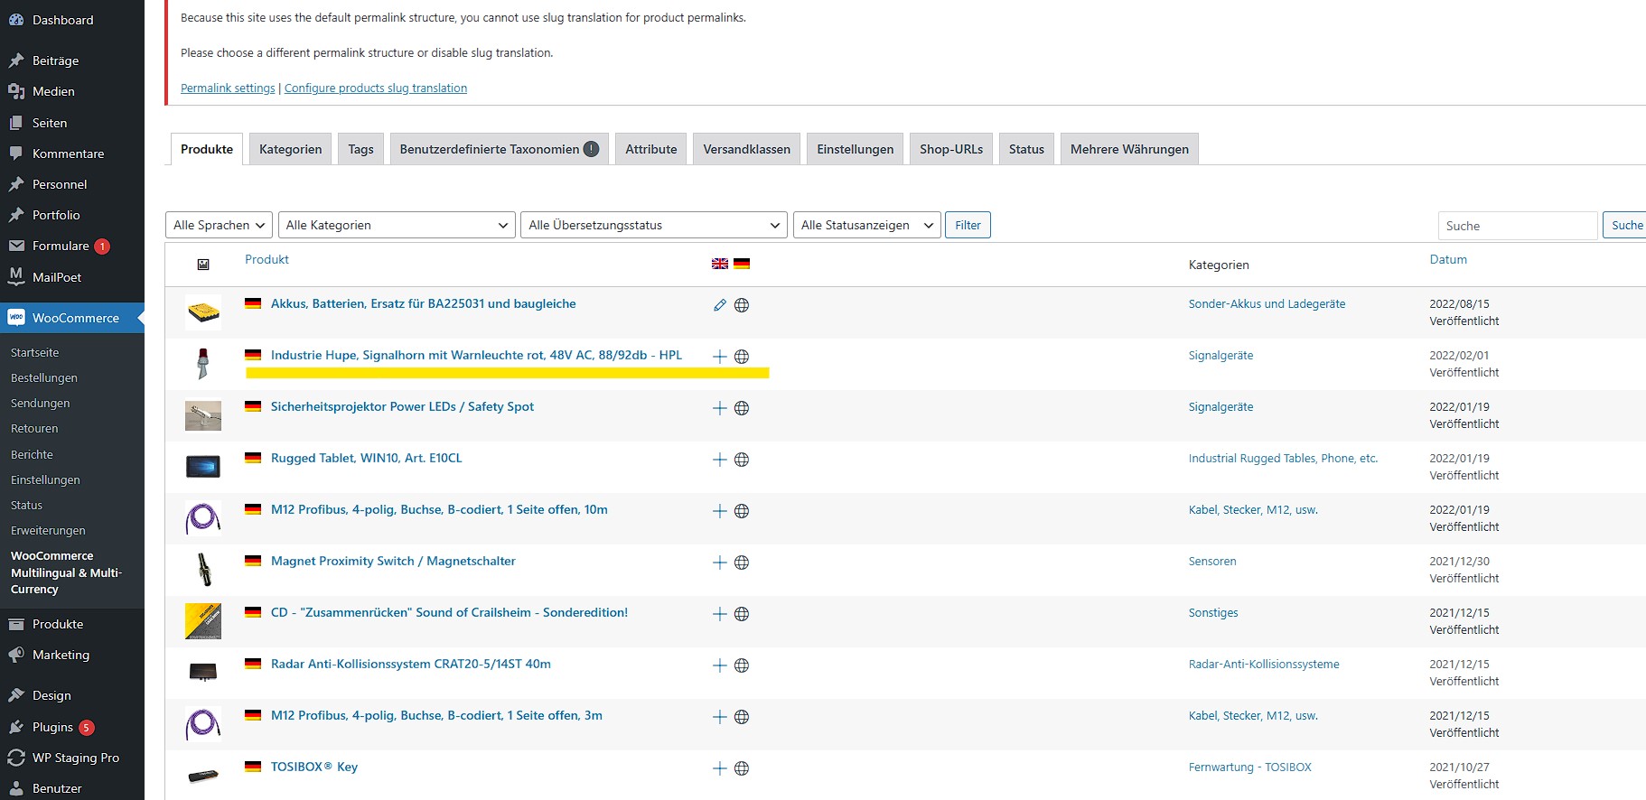This screenshot has width=1646, height=800.
Task: Add translation for CD Zusammenrücken product
Action: [x=720, y=614]
